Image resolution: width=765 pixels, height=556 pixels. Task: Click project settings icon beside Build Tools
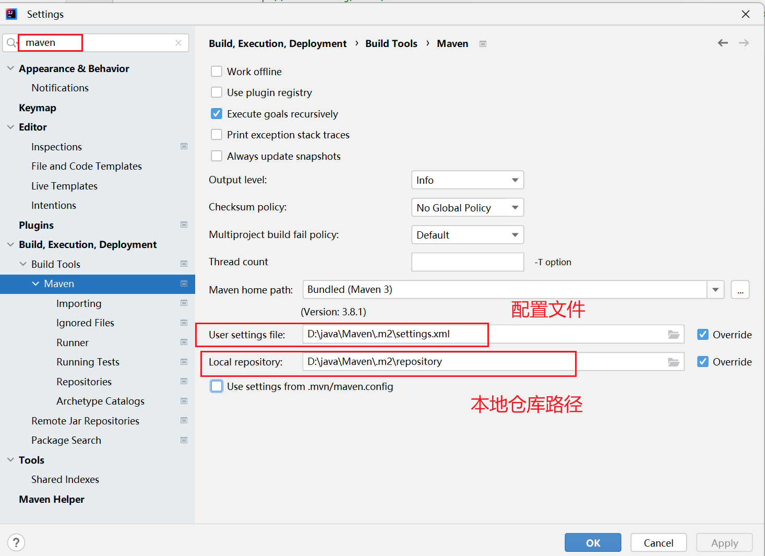[x=184, y=264]
